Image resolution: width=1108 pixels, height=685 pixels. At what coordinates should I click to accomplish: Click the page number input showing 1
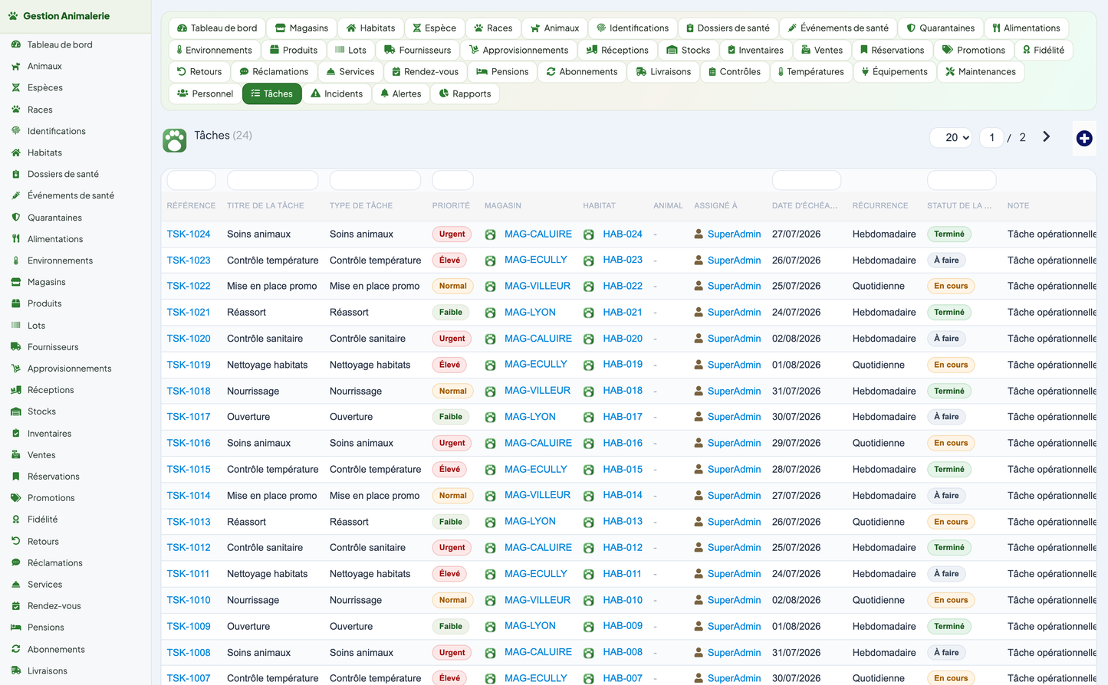991,137
